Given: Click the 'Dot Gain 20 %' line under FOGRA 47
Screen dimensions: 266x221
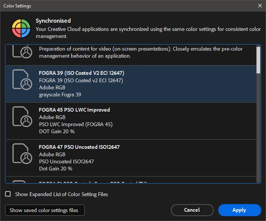Looking at the screenshot, I should [x=56, y=169].
